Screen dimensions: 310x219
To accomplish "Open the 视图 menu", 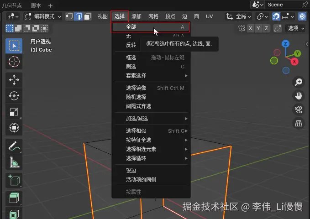I will click(103, 16).
